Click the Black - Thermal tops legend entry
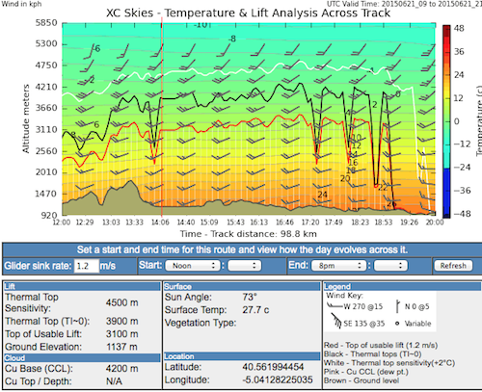The image size is (482, 392). (373, 354)
